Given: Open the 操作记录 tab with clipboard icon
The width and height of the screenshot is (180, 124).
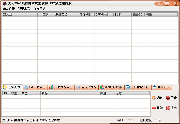Looking at the screenshot, I should click(161, 87).
